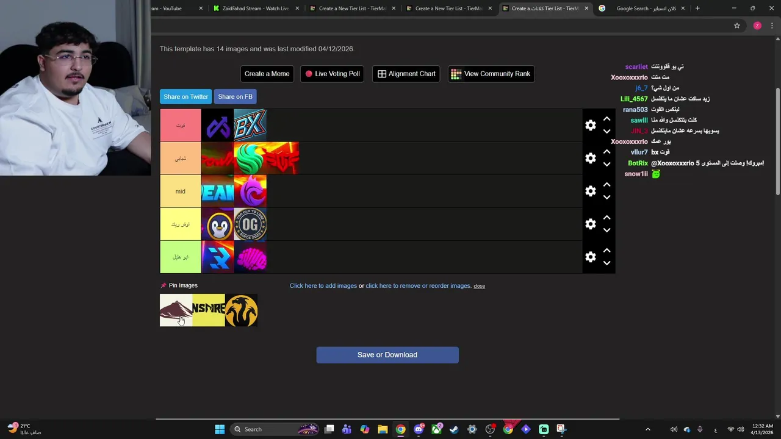Move the orange tier up
The width and height of the screenshot is (781, 439).
coord(606,152)
